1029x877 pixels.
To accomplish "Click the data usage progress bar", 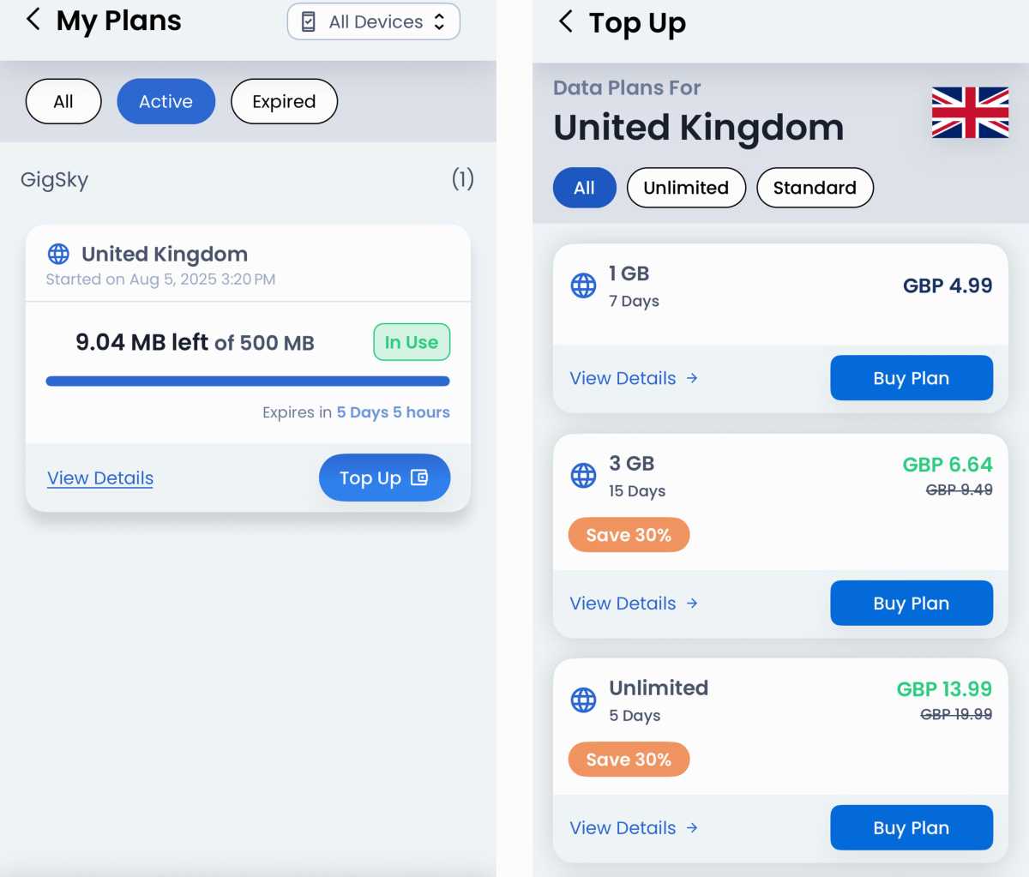I will click(x=248, y=381).
